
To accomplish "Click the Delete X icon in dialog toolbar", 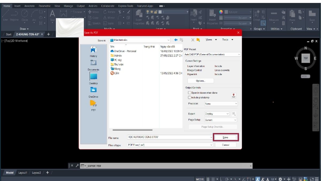I will (x=193, y=40).
